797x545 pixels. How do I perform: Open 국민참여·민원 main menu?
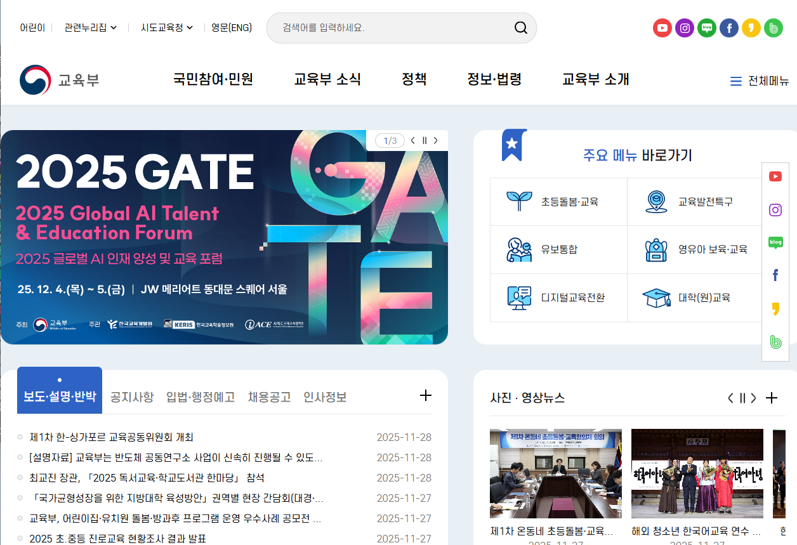[x=213, y=79]
